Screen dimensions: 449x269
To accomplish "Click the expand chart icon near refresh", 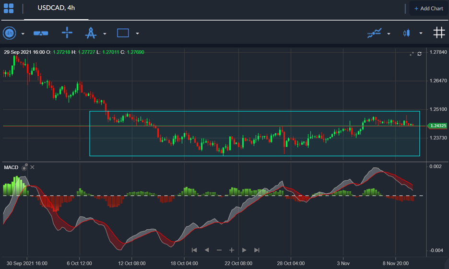I will coord(412,54).
